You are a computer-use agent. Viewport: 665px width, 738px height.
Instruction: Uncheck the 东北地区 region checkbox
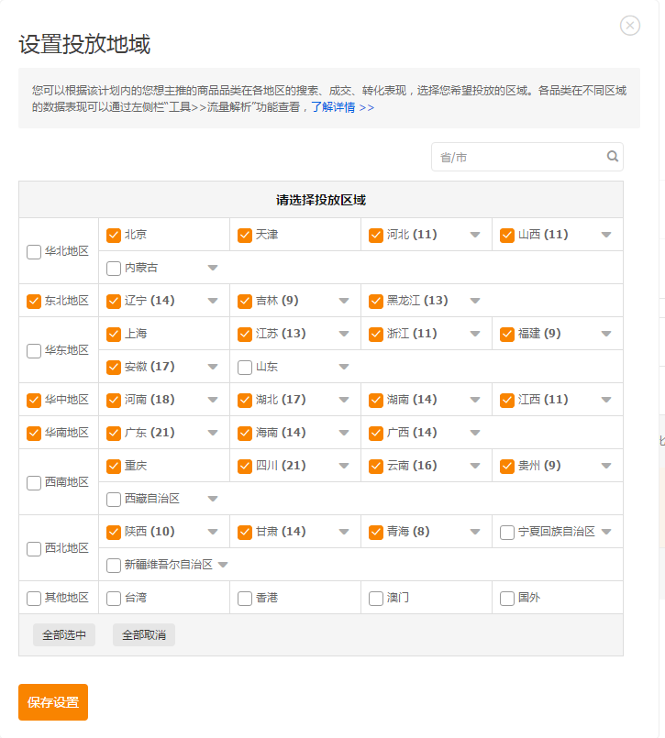[34, 302]
